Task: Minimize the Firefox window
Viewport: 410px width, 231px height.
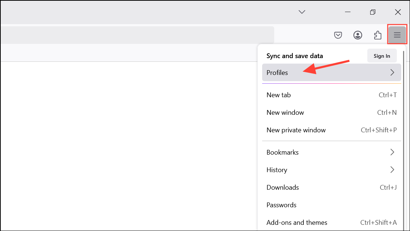Action: [x=348, y=12]
